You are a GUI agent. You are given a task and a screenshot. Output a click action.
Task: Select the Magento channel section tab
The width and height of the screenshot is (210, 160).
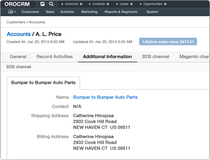pos(194,57)
